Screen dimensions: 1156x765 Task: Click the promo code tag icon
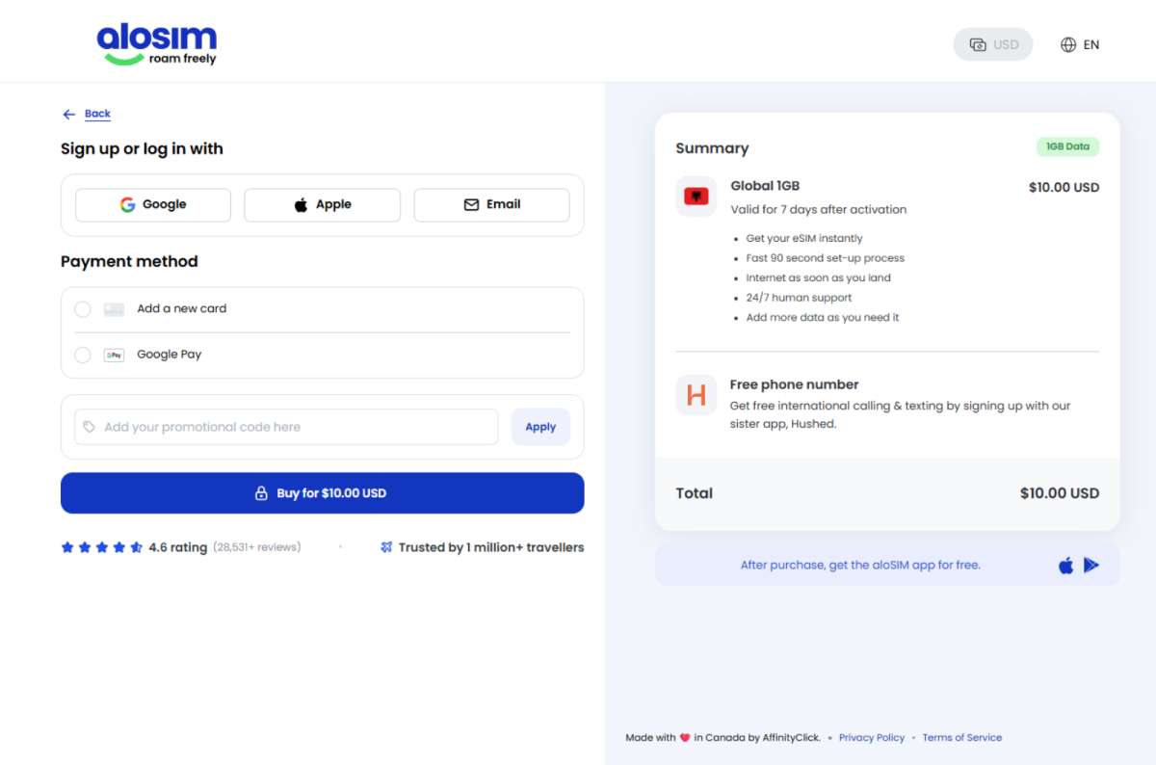[90, 427]
